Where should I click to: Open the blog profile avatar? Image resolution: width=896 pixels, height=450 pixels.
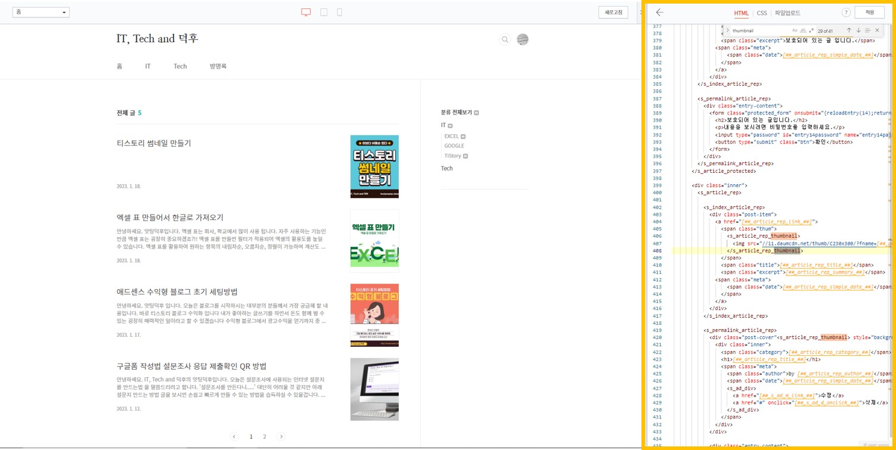pos(523,39)
